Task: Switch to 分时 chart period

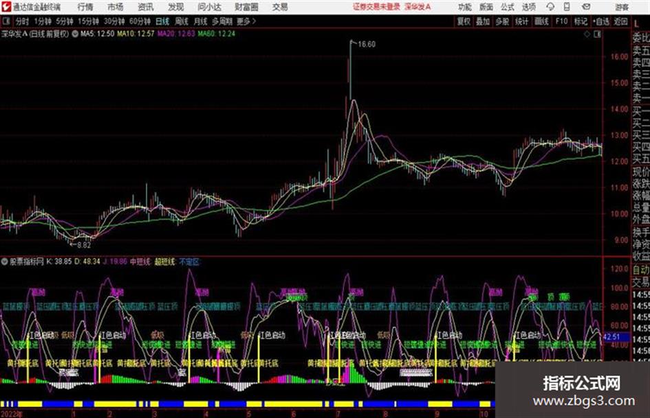Action: coord(22,21)
